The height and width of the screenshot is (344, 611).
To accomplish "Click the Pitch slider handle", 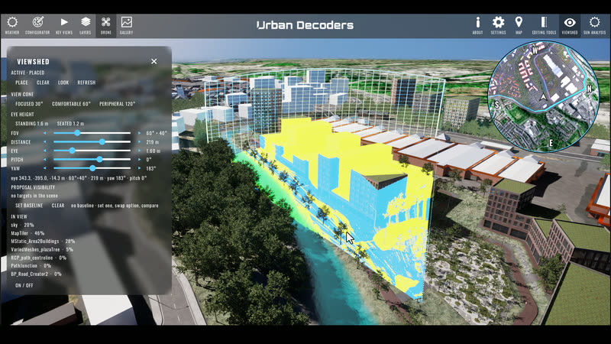I will [100, 160].
